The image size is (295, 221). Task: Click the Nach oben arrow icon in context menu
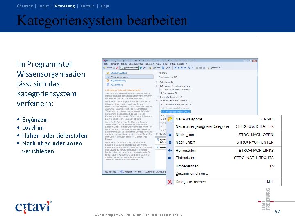[x=170, y=135]
